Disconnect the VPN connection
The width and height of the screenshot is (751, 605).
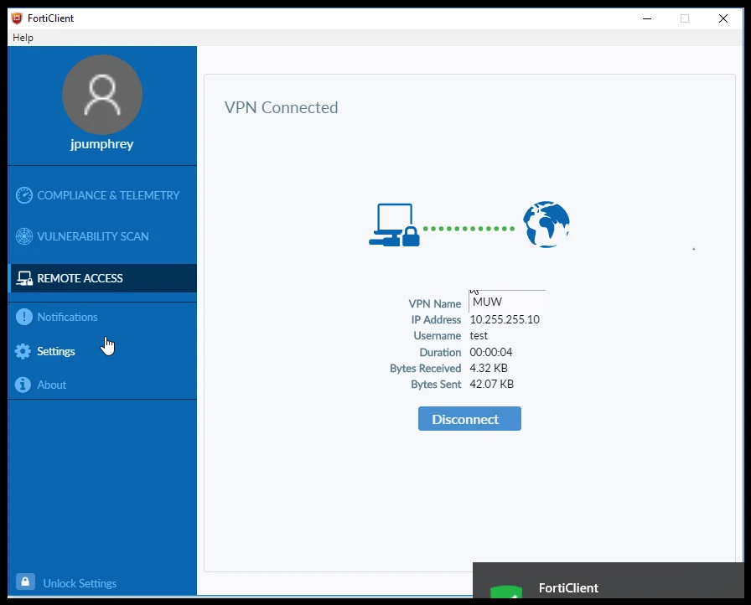pyautogui.click(x=469, y=419)
